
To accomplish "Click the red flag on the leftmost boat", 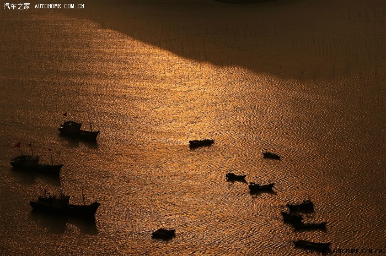I will pos(17,145).
